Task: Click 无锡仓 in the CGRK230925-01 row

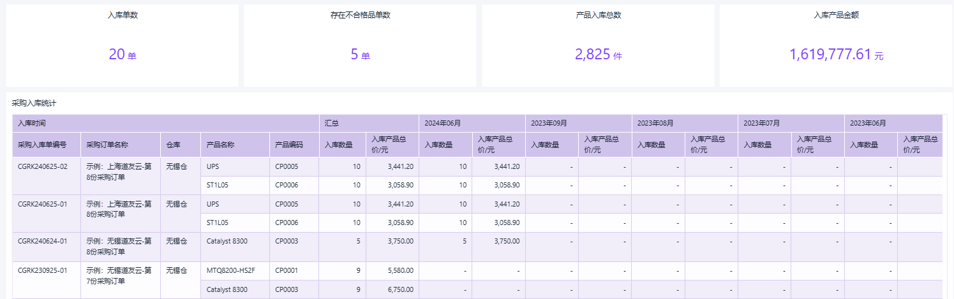Action: 177,270
